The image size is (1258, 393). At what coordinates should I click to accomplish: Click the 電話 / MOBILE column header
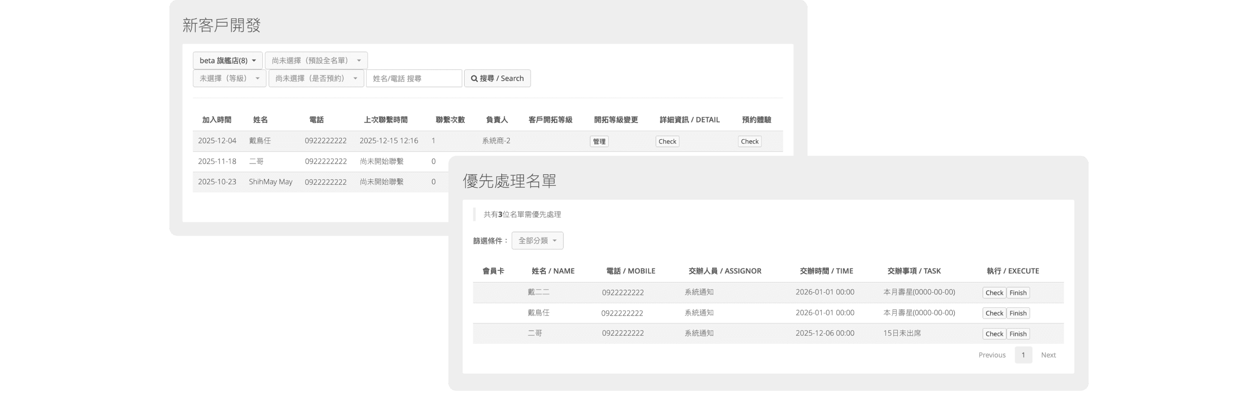pyautogui.click(x=631, y=271)
